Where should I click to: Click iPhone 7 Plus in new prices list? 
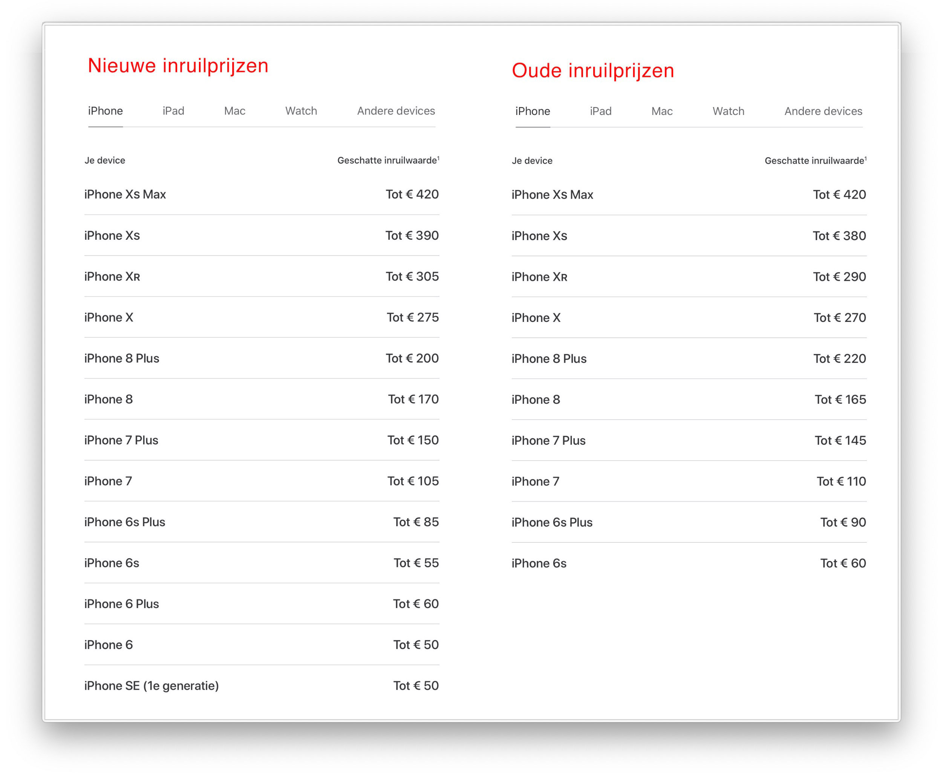click(121, 440)
